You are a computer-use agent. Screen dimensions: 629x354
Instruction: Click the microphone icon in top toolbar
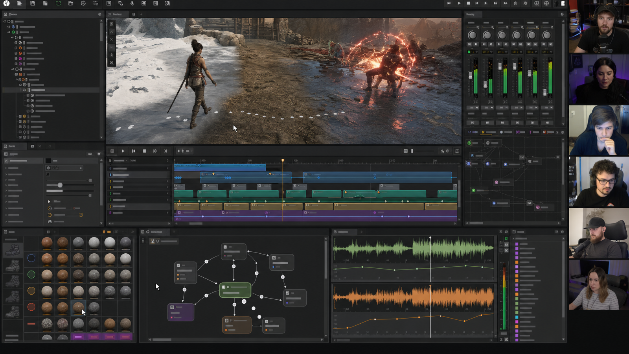point(132,3)
